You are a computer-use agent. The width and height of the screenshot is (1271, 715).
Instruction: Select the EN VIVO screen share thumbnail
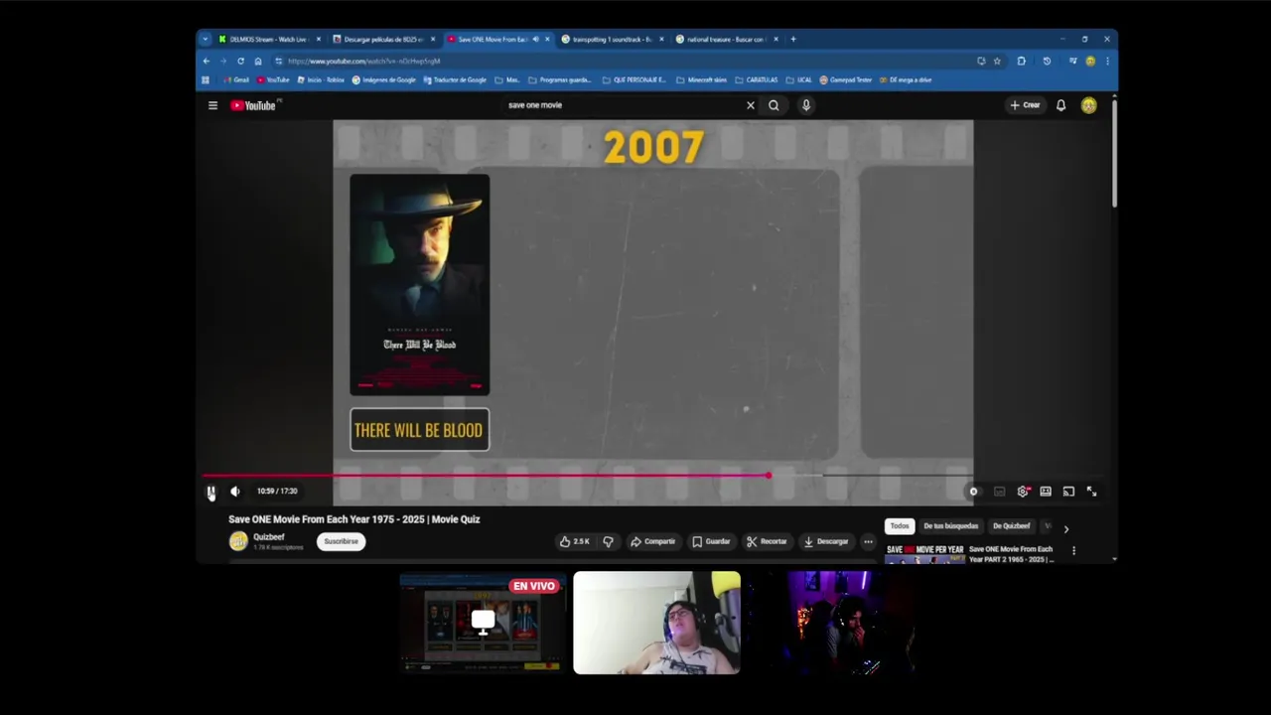pyautogui.click(x=483, y=623)
